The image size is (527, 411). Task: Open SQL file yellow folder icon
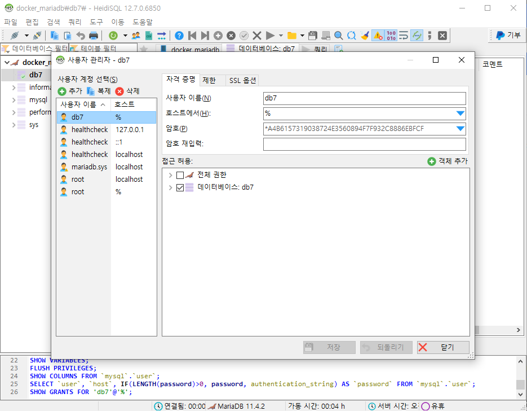click(292, 36)
